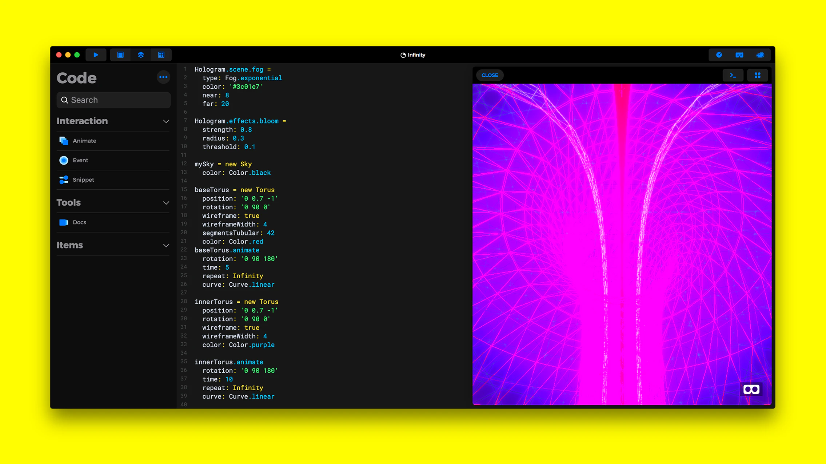This screenshot has width=826, height=464.
Task: Collapse the Tools section chevron
Action: (166, 203)
